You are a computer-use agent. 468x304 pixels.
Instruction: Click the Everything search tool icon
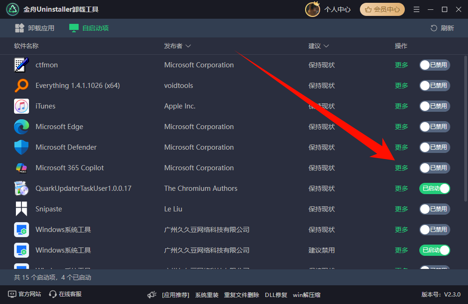pos(21,86)
